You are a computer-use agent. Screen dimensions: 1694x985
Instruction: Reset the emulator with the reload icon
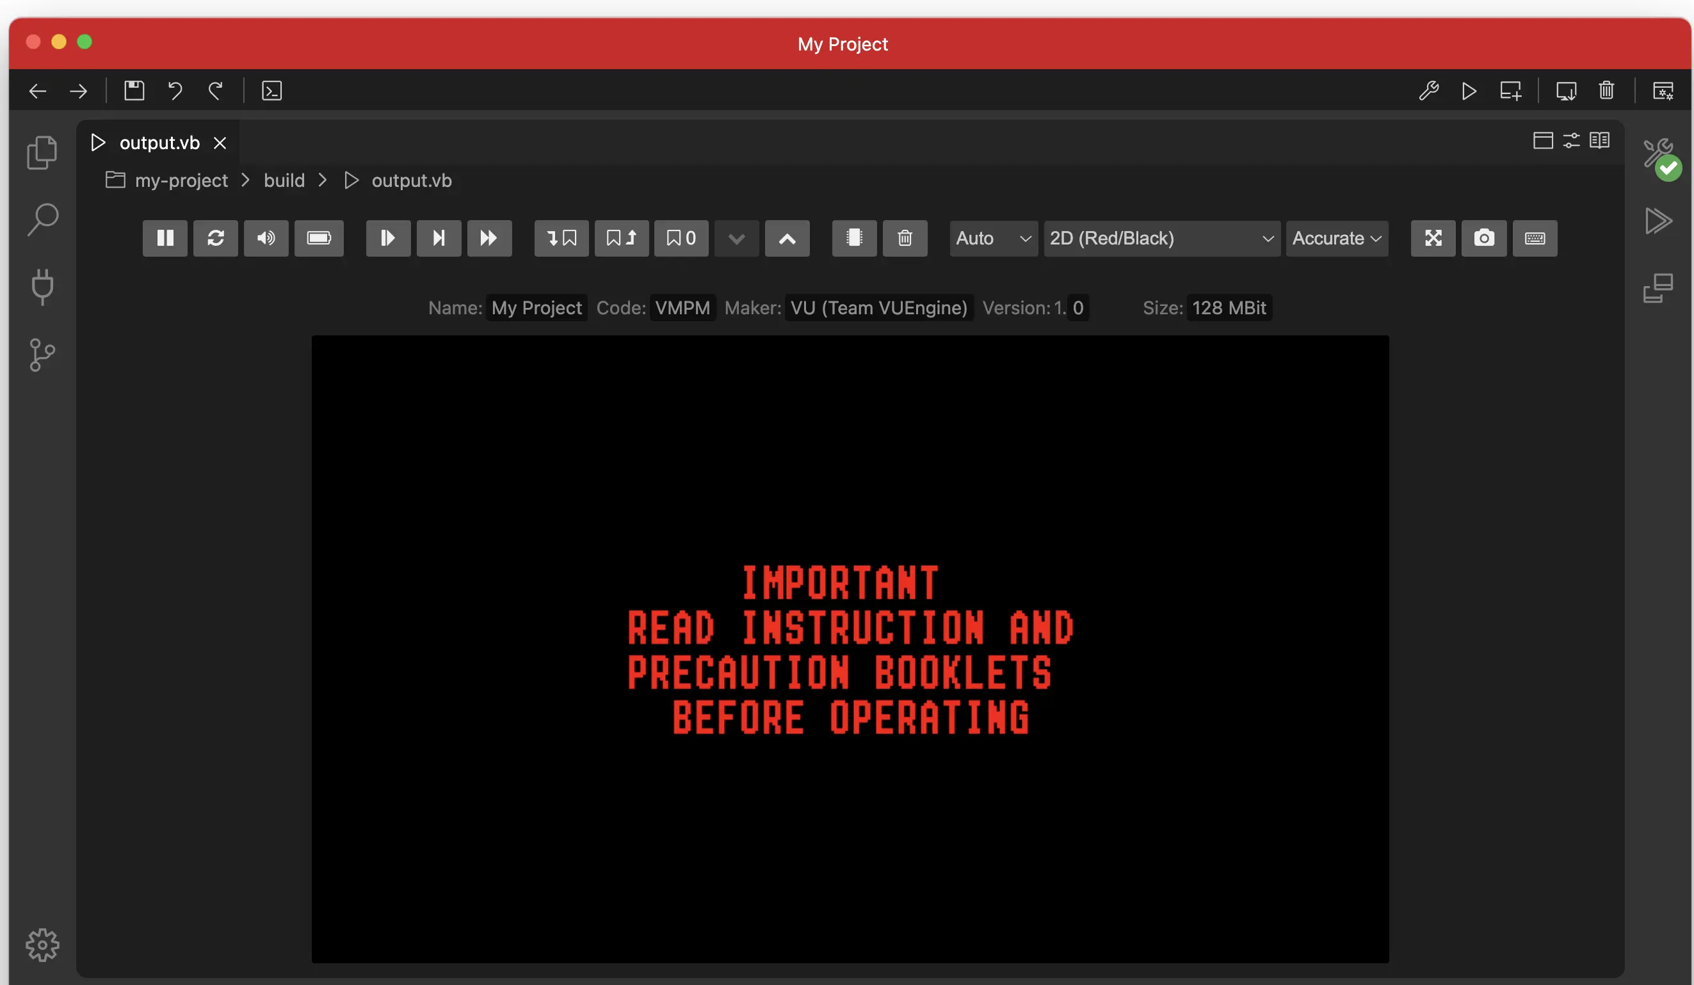(215, 238)
